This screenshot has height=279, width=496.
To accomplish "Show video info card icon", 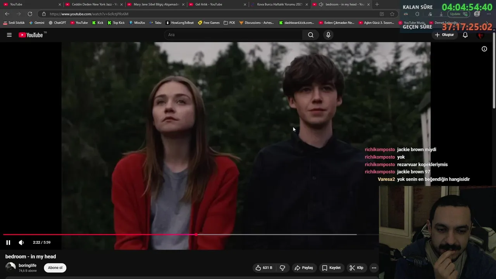I will pos(484,49).
